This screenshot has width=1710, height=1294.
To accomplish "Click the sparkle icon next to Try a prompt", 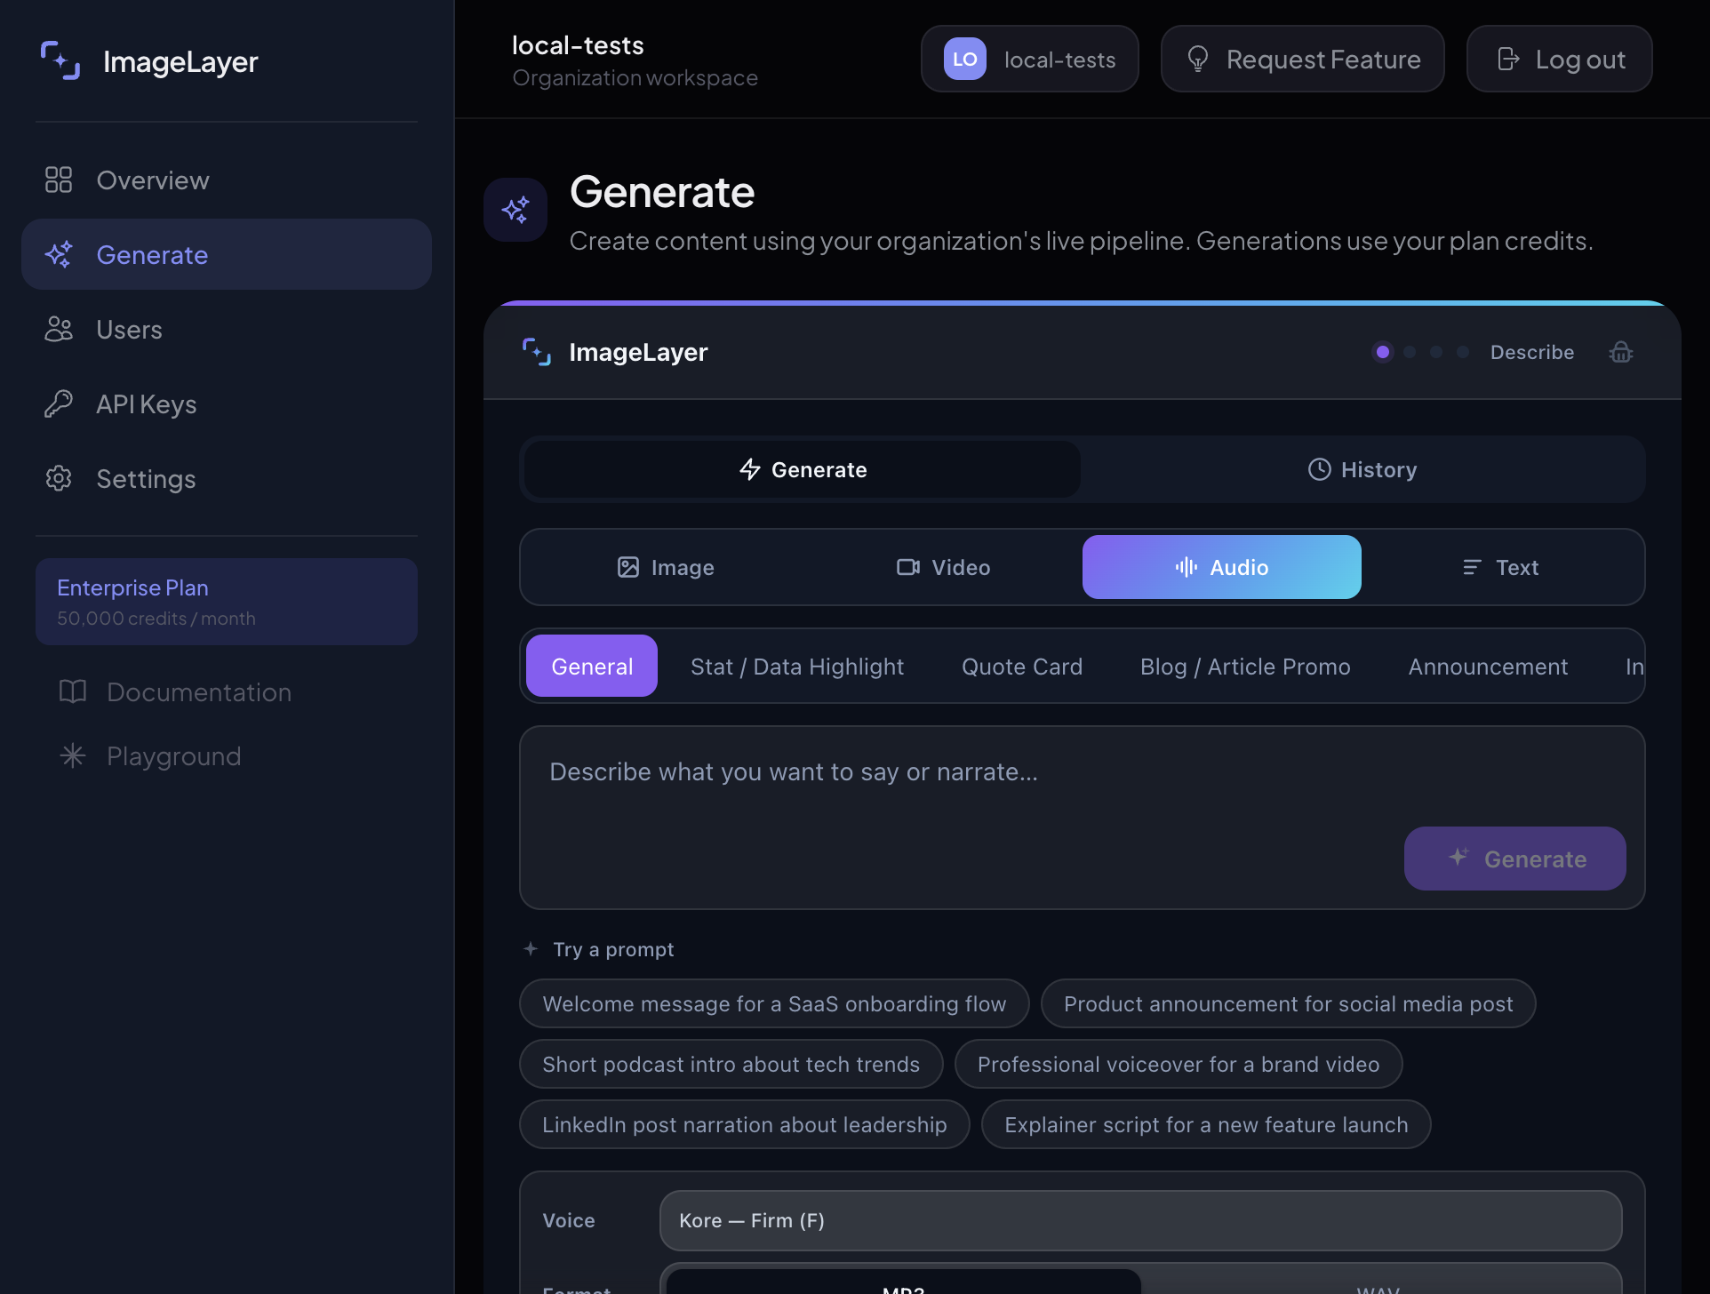I will point(531,948).
